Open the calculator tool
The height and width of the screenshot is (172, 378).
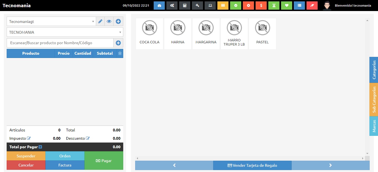(x=185, y=6)
